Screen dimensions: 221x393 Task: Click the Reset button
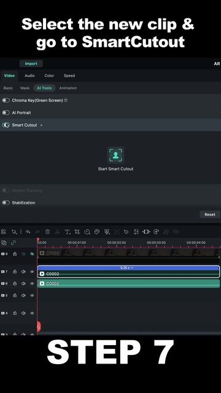click(x=210, y=214)
